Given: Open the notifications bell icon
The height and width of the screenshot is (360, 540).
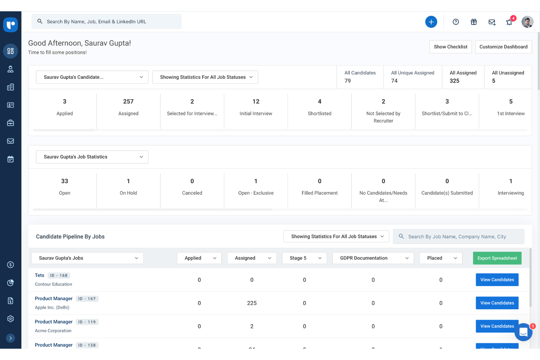Looking at the screenshot, I should click(x=509, y=22).
